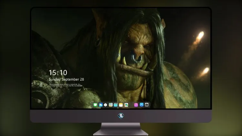Open the Weather app in the dock
This screenshot has width=242, height=136.
(101, 105)
